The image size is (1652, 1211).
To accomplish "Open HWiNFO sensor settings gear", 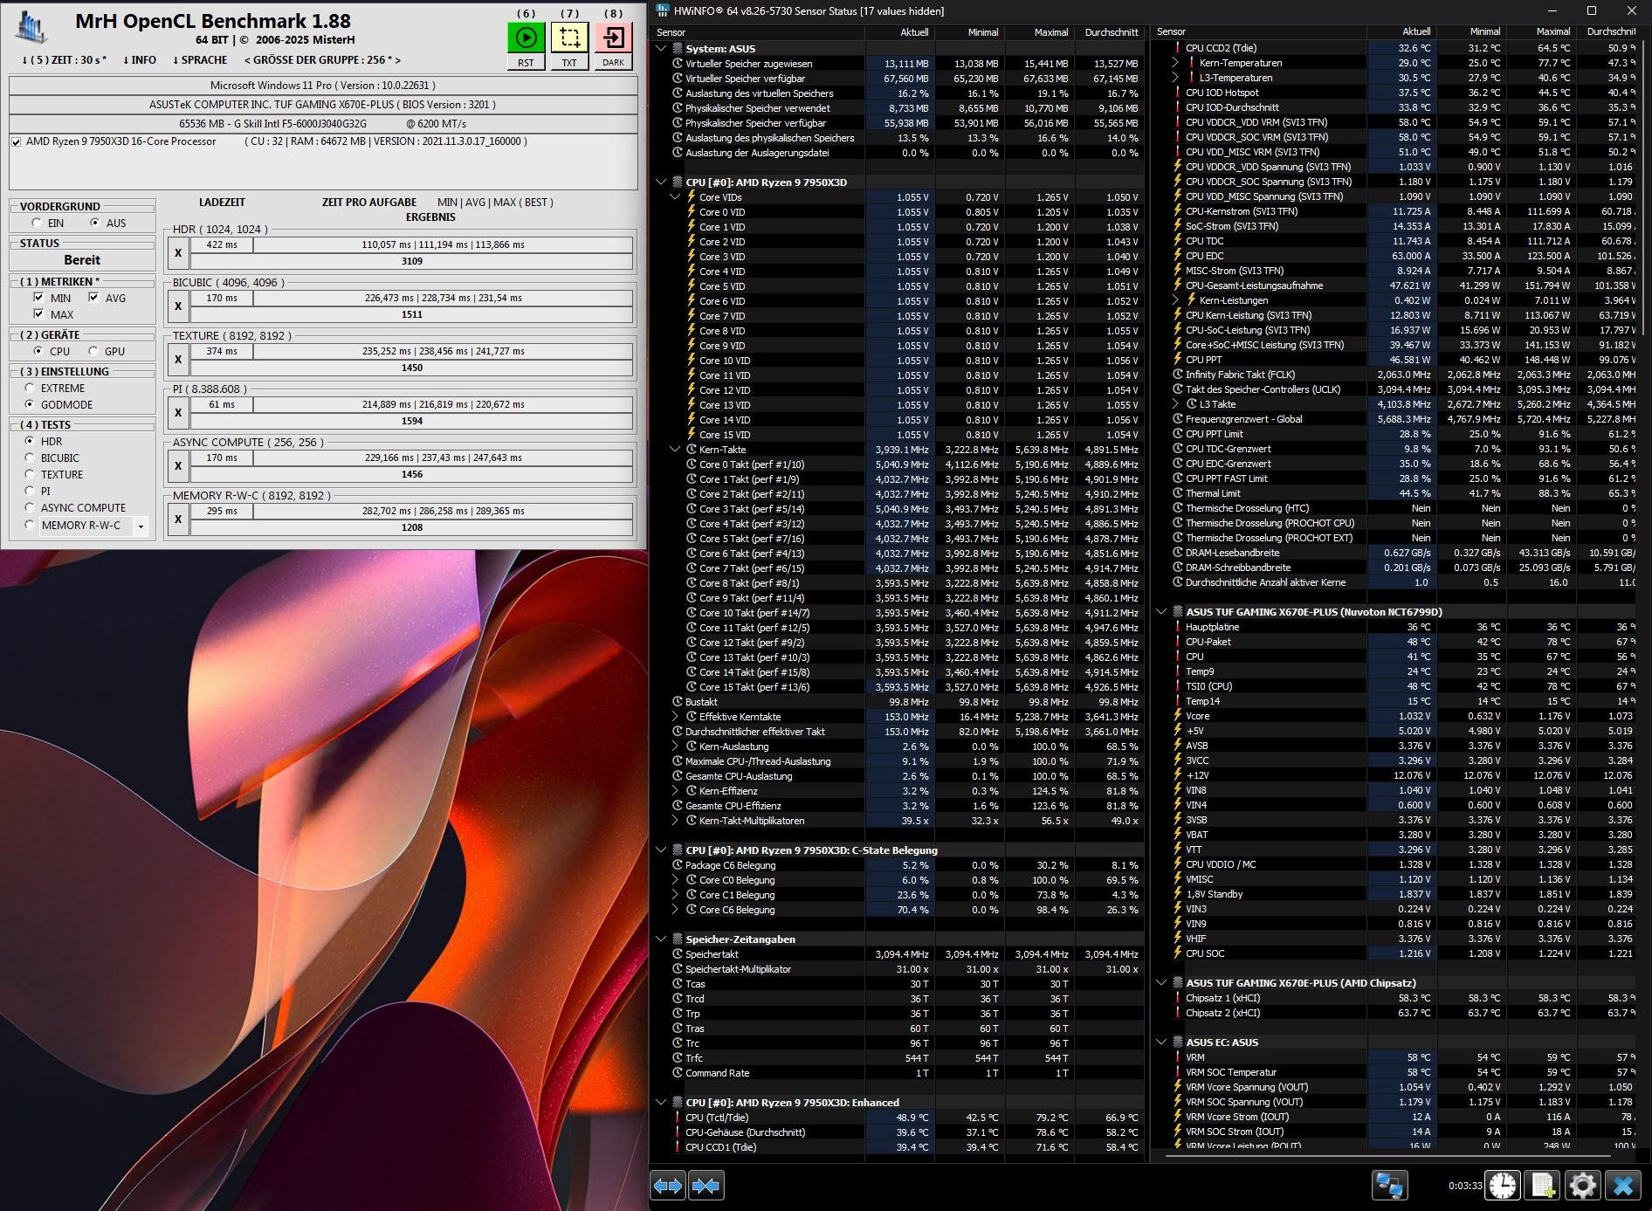I will tap(1582, 1186).
